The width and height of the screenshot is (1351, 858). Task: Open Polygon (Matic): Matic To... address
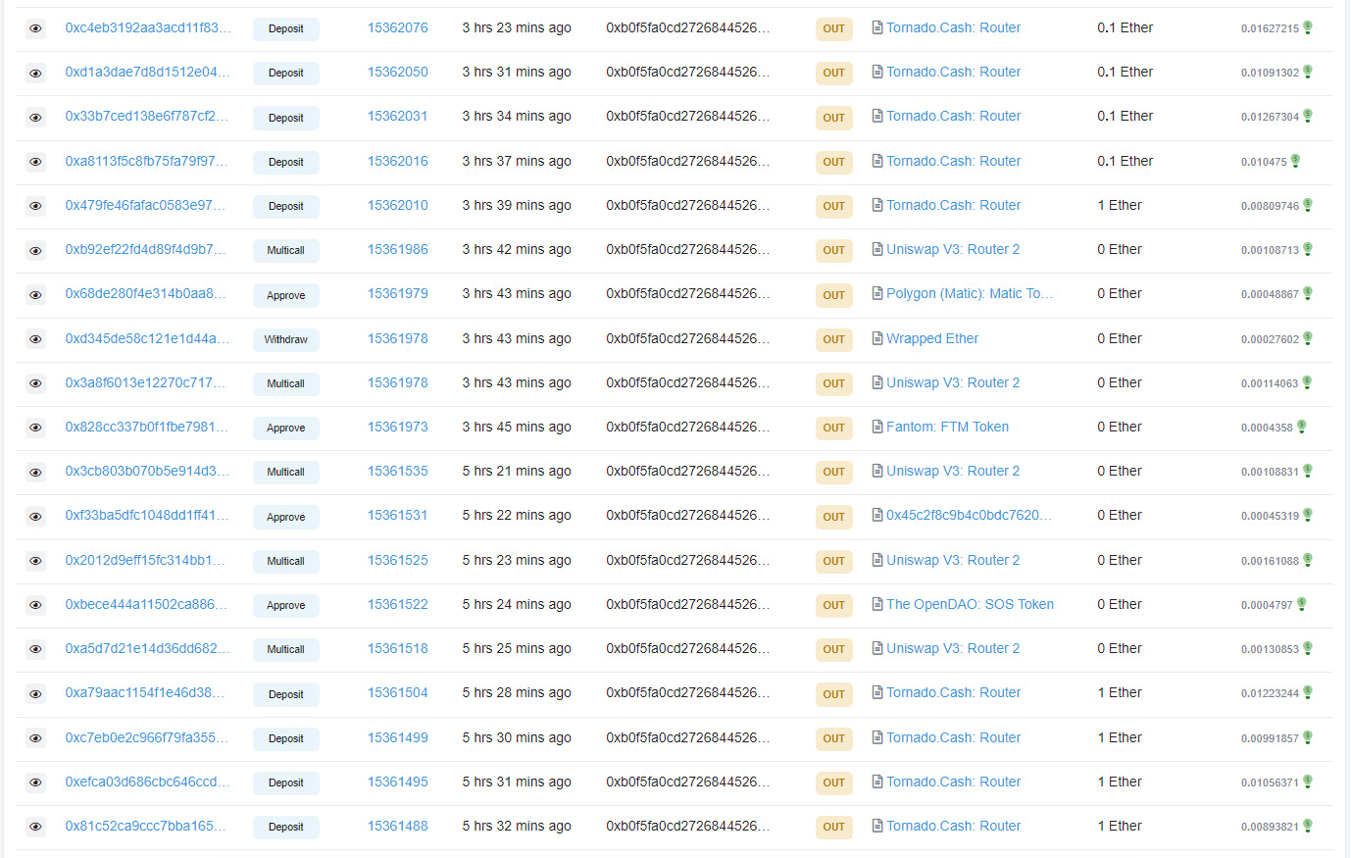pos(970,293)
